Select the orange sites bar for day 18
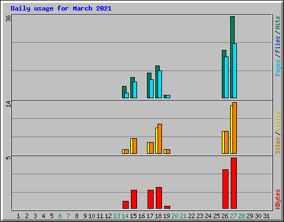Image resolution: width=284 pixels, height=222 pixels. (160, 139)
